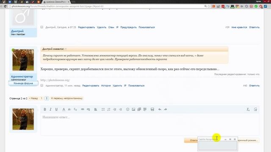This screenshot has height=152, width=271.
Task: Select checkbox for Администратор's post #40
Action: tap(42, 85)
